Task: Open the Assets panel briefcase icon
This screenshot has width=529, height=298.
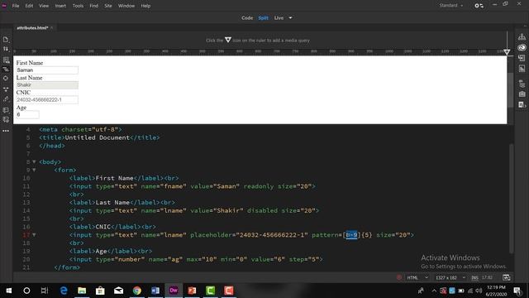Action: (522, 94)
